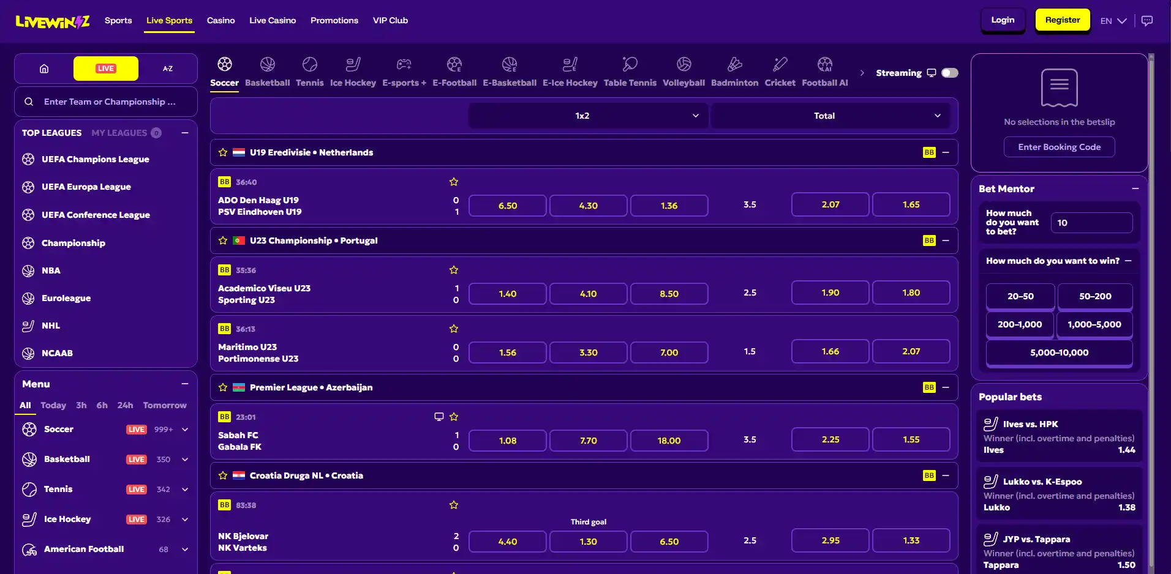1171x574 pixels.
Task: Click the Register button
Action: point(1063,20)
